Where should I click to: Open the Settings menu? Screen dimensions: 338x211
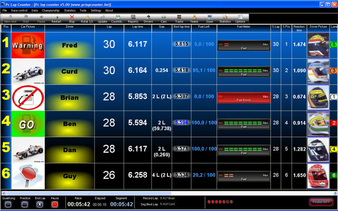tap(96, 11)
